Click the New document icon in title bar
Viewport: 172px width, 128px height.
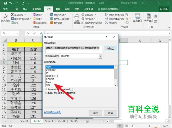point(23,3)
